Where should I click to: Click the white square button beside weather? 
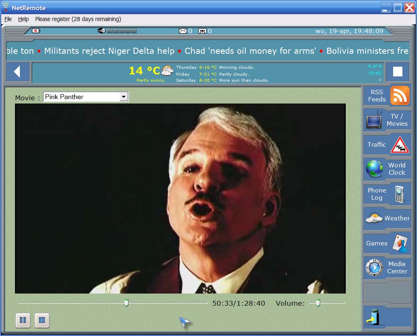[x=397, y=72]
